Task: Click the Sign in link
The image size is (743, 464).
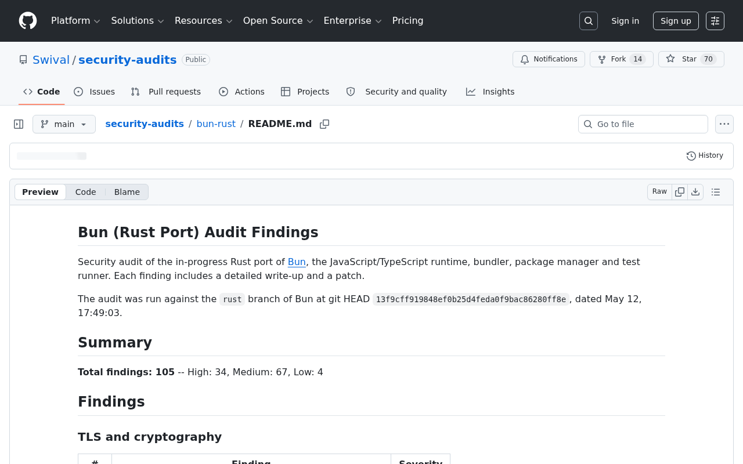Action: coord(625,21)
